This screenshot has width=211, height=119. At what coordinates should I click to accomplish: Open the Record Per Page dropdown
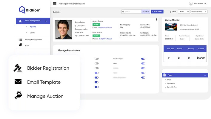point(199,12)
